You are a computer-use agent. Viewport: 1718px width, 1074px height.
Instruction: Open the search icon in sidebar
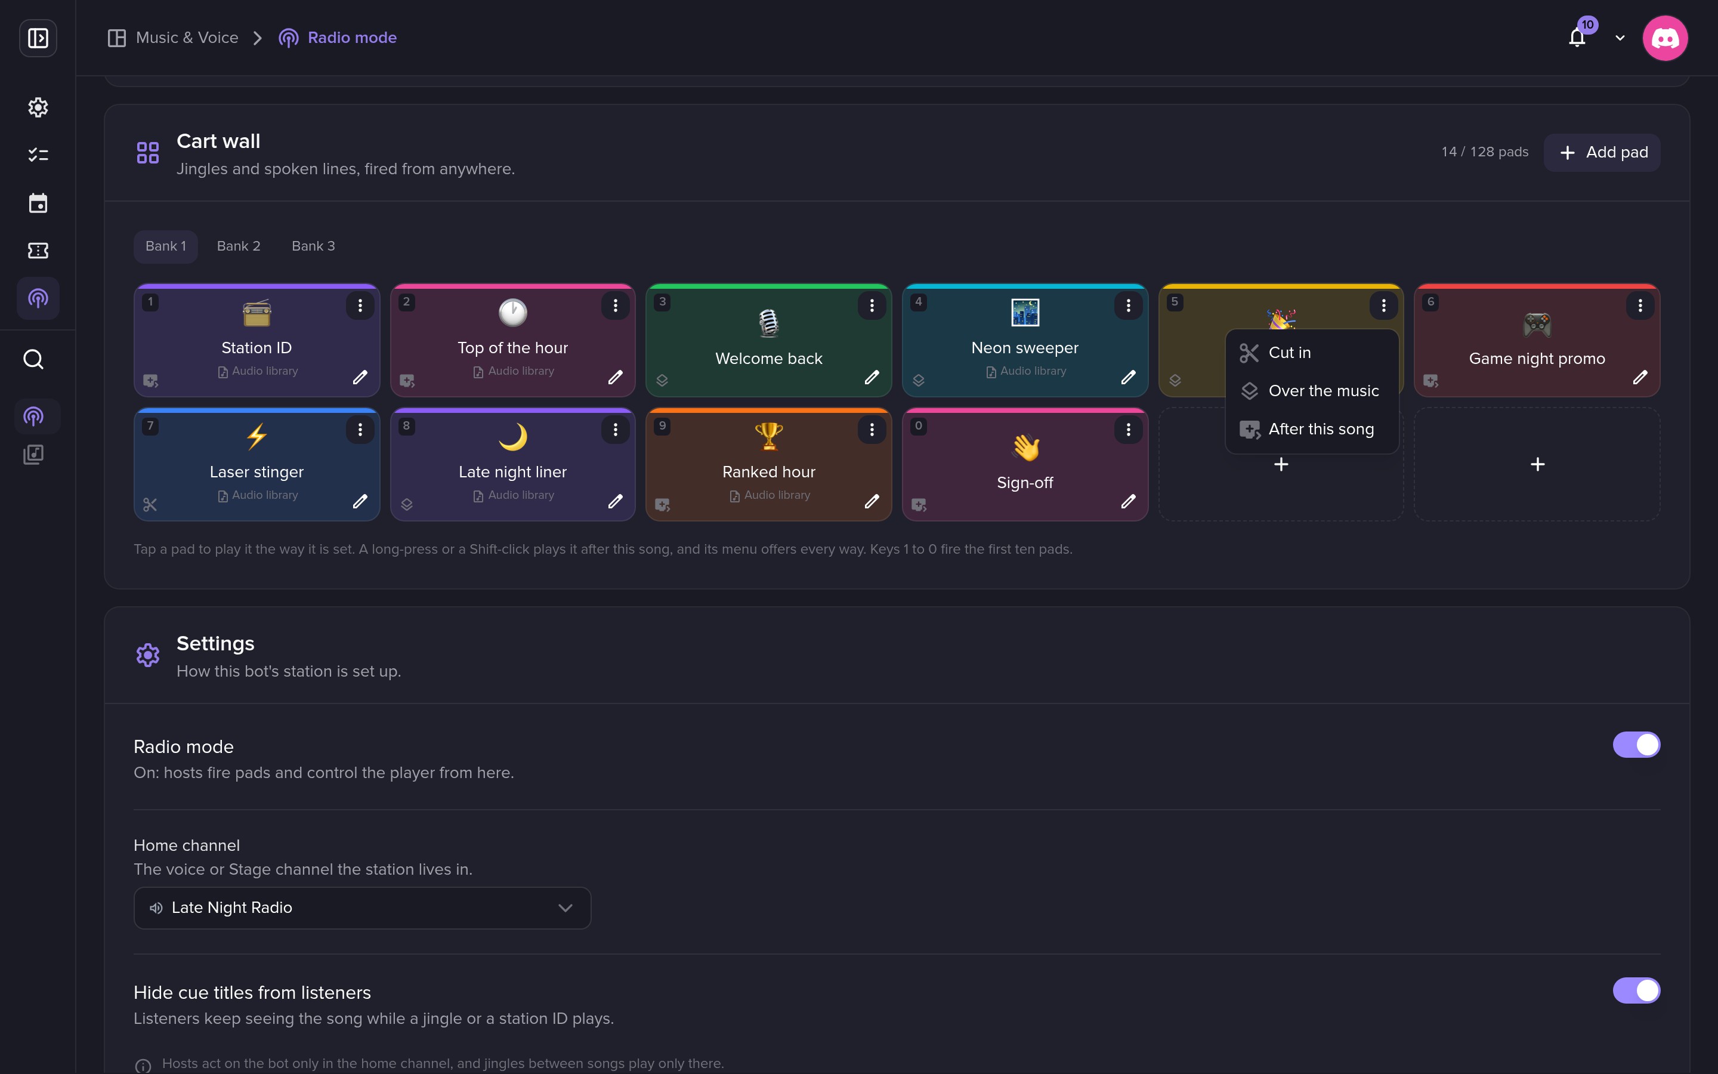click(33, 359)
